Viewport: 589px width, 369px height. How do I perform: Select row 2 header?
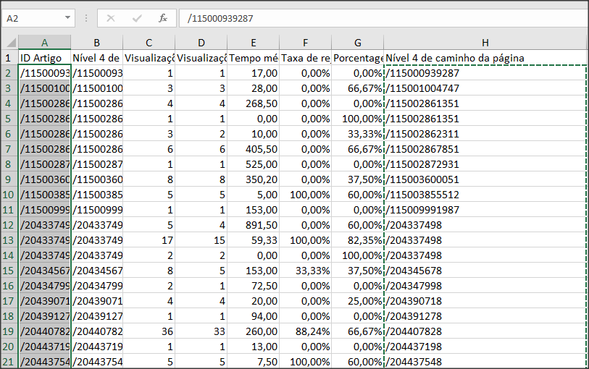[9, 73]
